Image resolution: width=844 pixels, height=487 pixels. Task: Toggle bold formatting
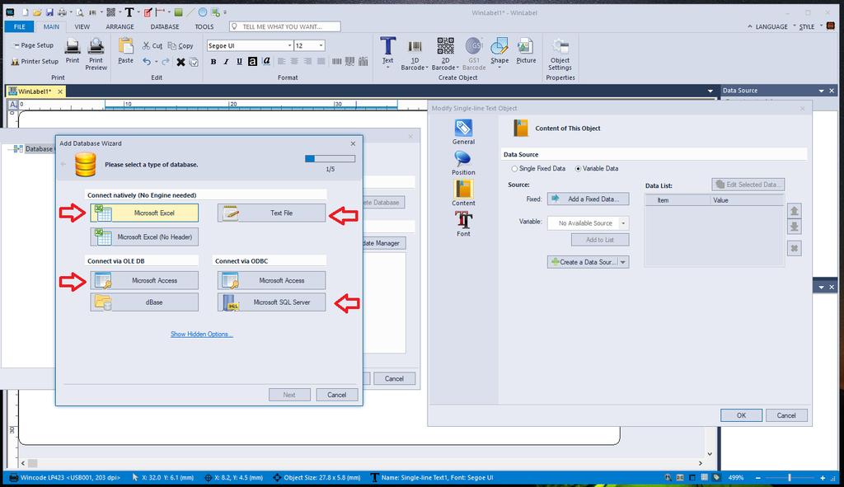click(213, 62)
